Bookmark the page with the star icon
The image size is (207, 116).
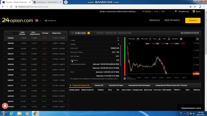tap(195, 7)
